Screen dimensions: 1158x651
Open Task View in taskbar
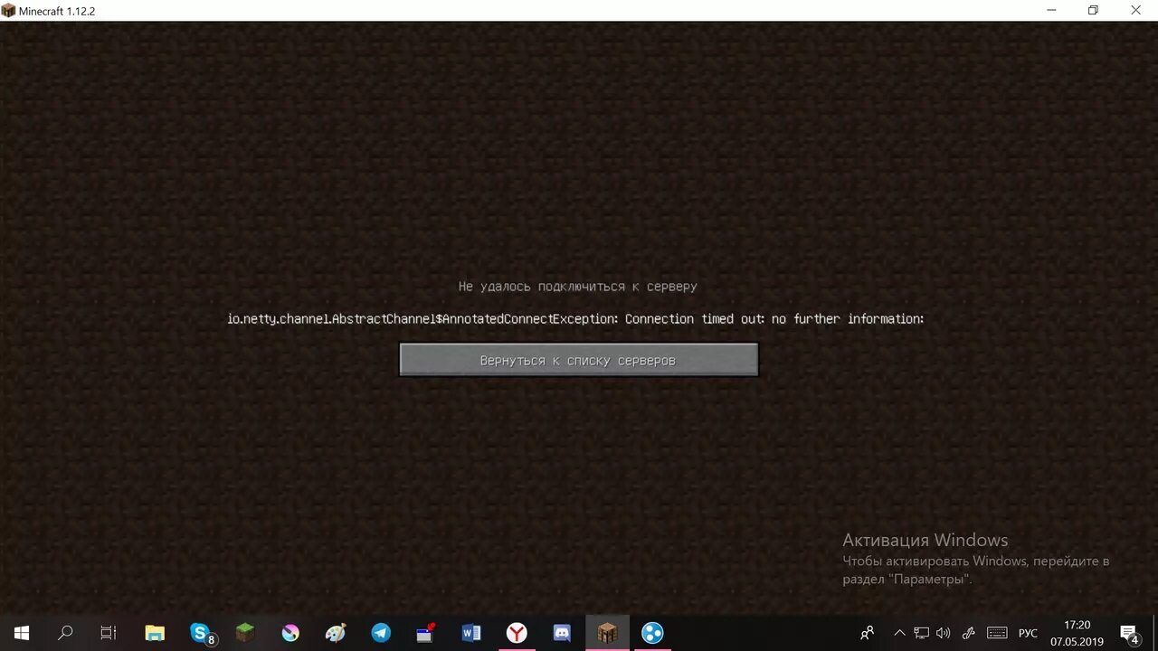point(109,633)
